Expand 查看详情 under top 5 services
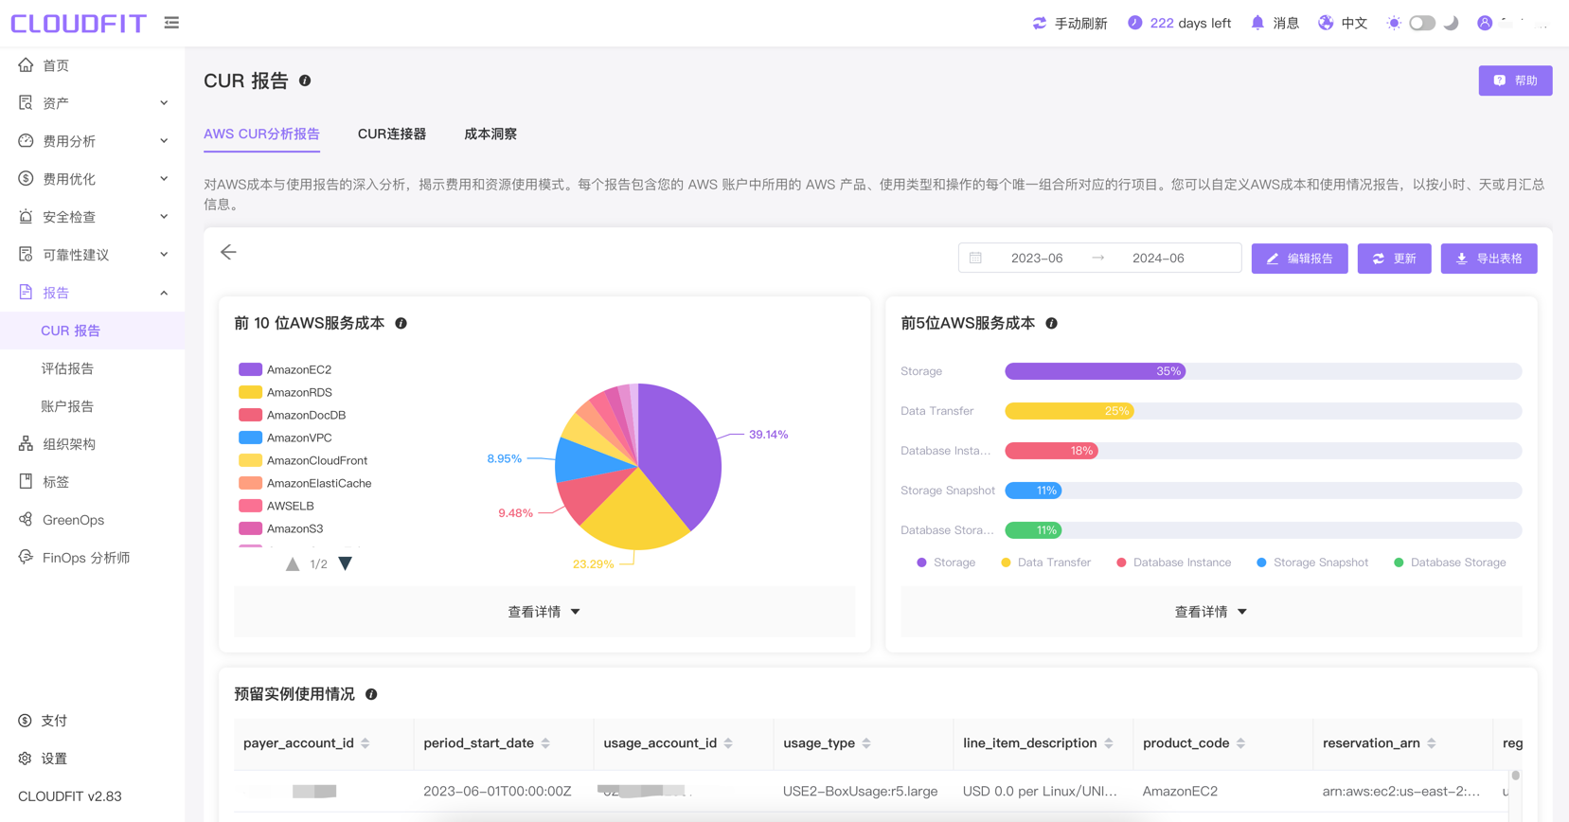This screenshot has height=822, width=1569. pos(1211,612)
